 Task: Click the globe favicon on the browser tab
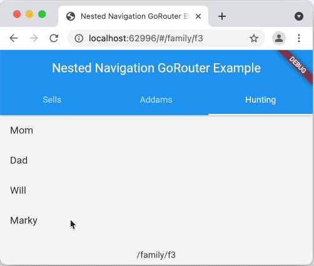coord(71,16)
